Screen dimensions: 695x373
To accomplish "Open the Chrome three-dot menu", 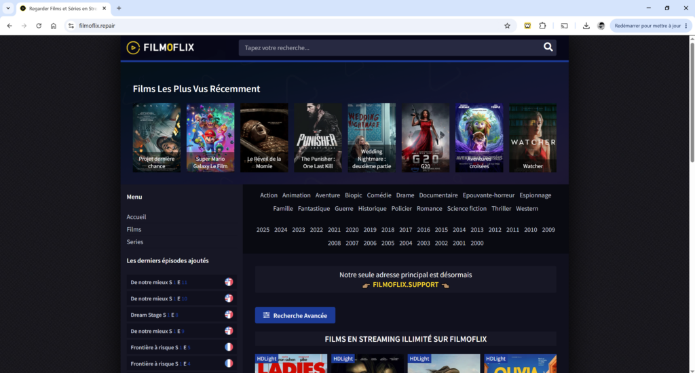I will [x=686, y=26].
